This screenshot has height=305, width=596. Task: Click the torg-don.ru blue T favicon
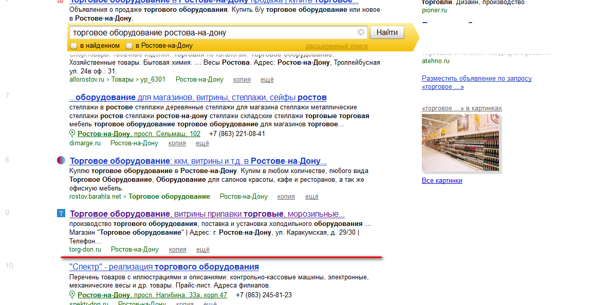pos(61,213)
